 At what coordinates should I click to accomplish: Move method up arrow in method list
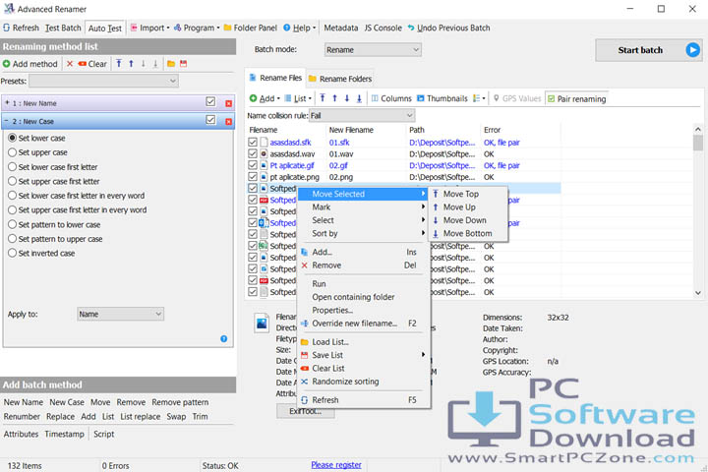(x=131, y=64)
